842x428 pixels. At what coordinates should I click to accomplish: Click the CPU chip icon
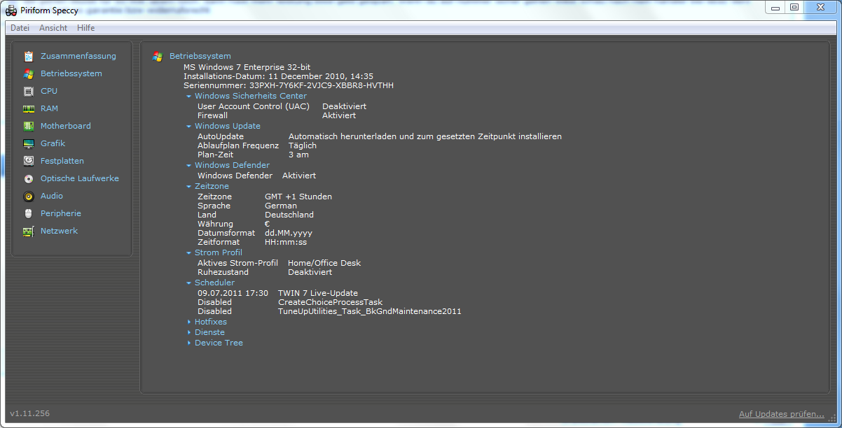pyautogui.click(x=28, y=91)
